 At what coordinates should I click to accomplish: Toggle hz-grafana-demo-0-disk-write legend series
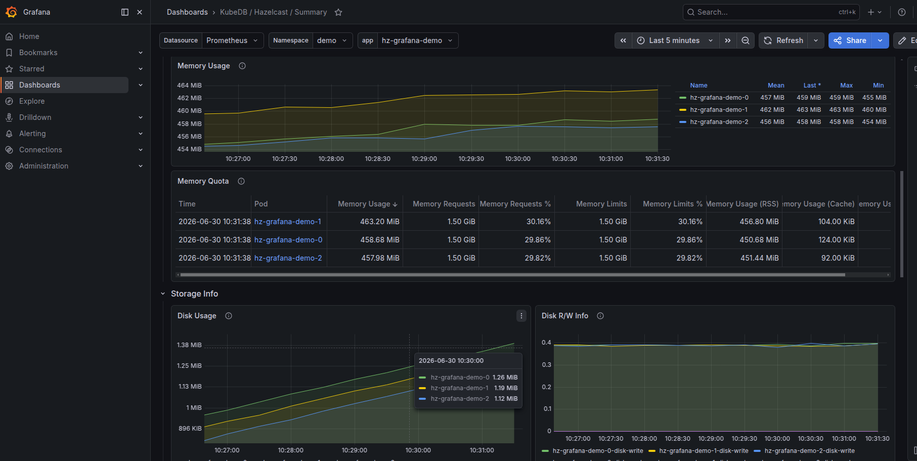[598, 451]
